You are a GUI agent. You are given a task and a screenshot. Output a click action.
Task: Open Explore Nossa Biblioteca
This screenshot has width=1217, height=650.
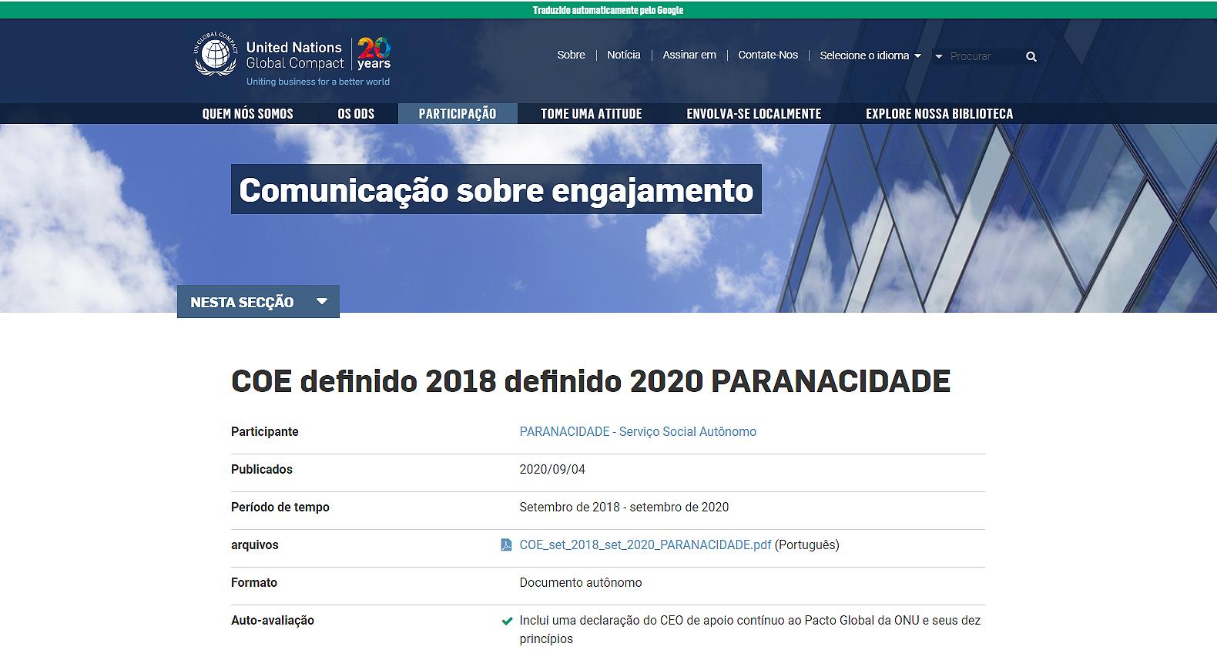pos(939,113)
